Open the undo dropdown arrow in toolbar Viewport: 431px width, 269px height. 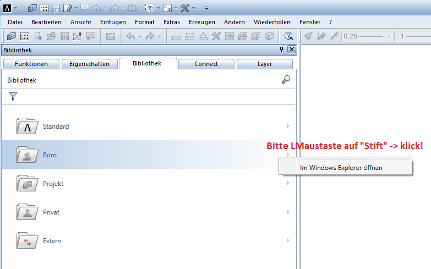coord(140,36)
